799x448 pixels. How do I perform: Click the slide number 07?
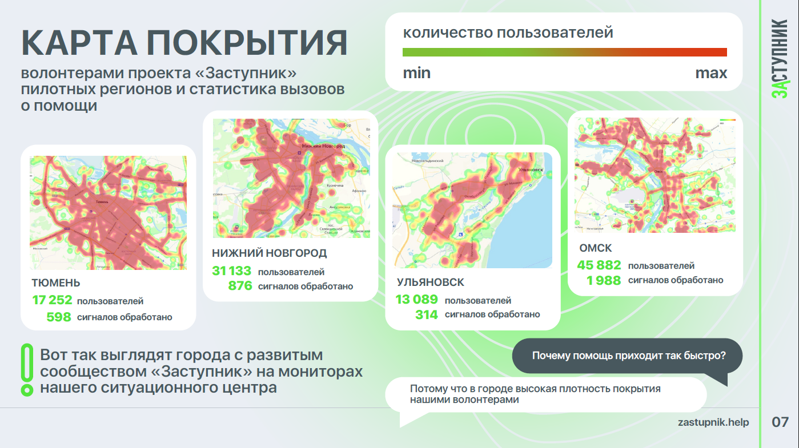pyautogui.click(x=780, y=422)
